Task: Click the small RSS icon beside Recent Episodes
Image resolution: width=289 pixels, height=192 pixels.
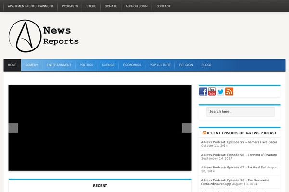Action: [x=204, y=133]
